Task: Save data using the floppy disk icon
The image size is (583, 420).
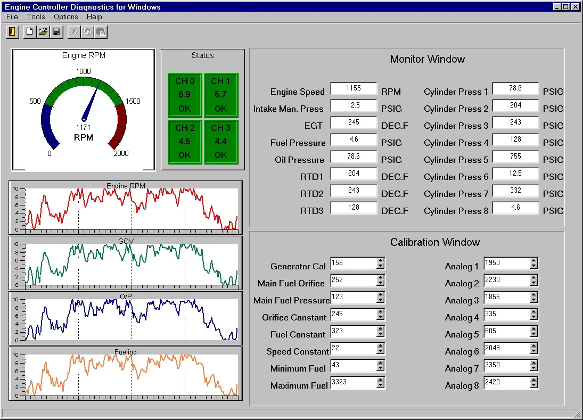Action: 56,32
